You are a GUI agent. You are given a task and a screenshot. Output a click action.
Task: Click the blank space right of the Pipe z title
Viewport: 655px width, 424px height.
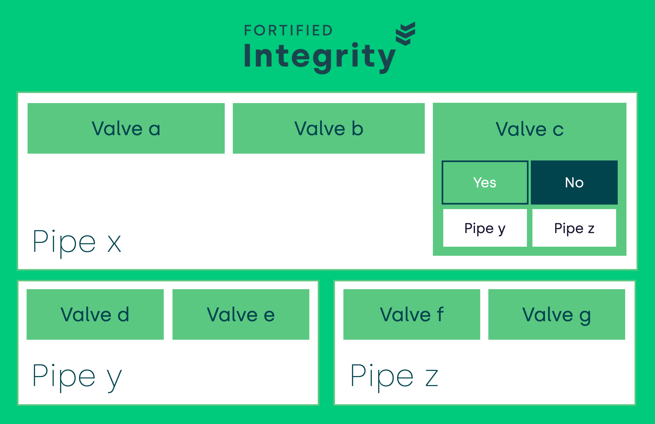pyautogui.click(x=535, y=376)
